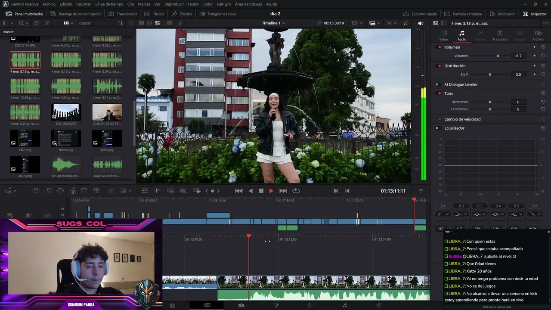Open the Fusion page wand icon
Viewport: 551px width, 310px height.
(276, 305)
